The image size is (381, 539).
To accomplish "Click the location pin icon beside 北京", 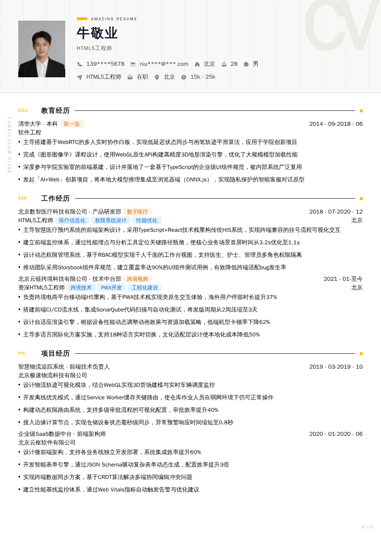I will (x=156, y=77).
